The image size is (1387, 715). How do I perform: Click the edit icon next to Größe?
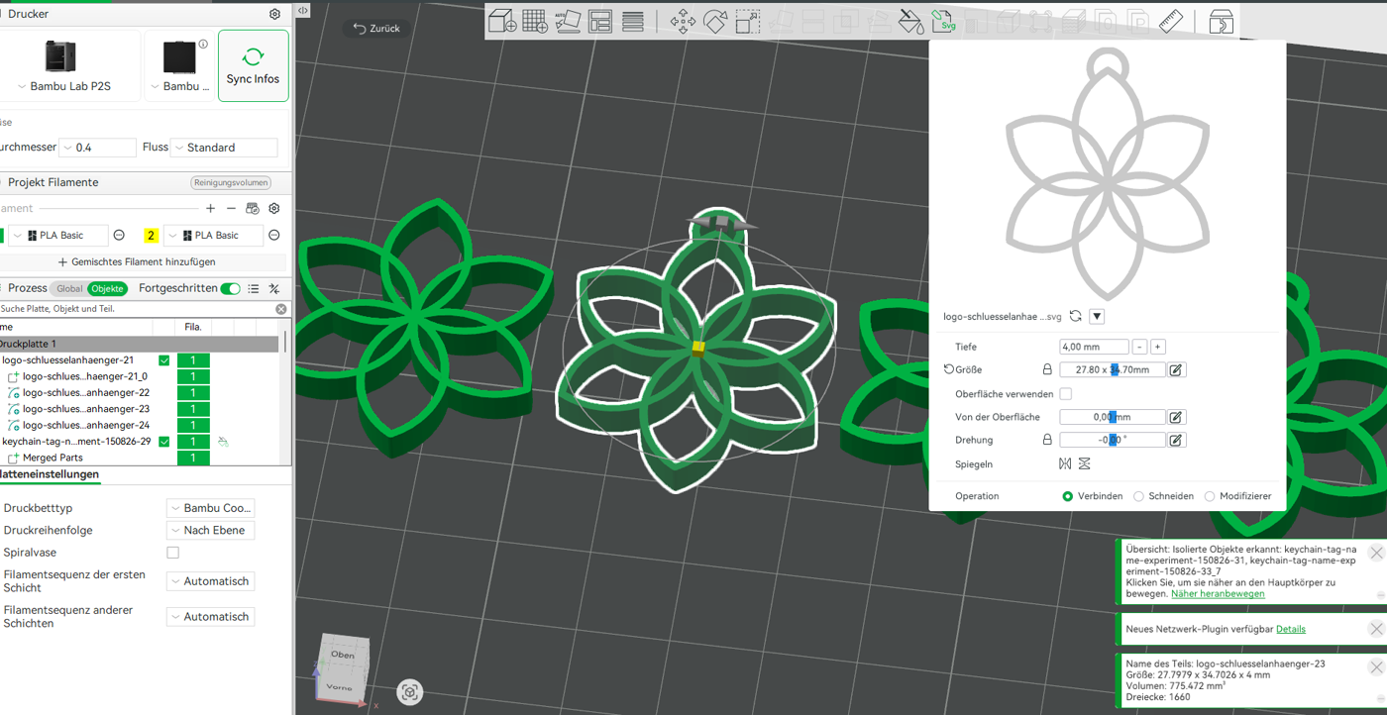(1176, 369)
